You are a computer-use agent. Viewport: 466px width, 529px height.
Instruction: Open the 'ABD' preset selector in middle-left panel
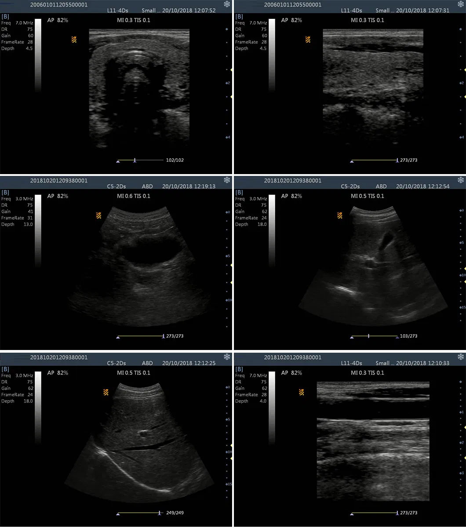click(x=147, y=186)
